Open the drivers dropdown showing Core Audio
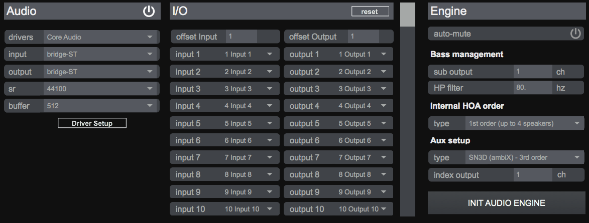This screenshot has height=223, width=589. coord(100,37)
